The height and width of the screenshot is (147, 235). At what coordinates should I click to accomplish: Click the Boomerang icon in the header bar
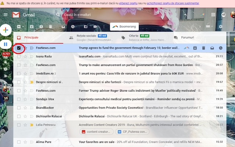(x=203, y=15)
